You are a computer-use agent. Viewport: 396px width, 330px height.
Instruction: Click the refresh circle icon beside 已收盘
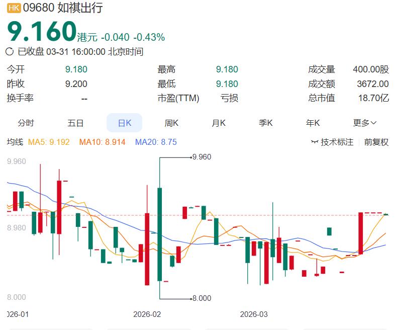click(x=10, y=52)
